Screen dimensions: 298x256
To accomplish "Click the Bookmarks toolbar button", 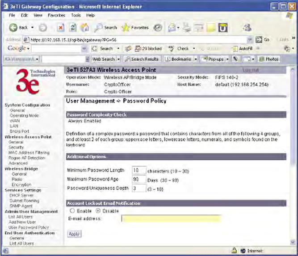I will 179,59.
